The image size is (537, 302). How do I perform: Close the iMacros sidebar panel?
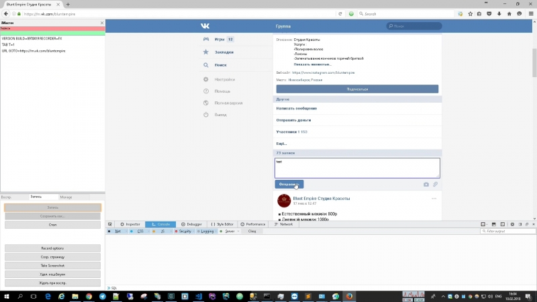102,23
